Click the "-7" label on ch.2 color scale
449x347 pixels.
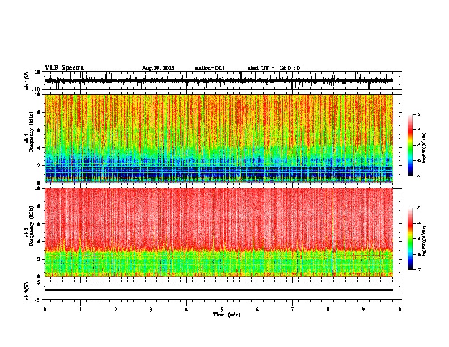[x=418, y=269]
